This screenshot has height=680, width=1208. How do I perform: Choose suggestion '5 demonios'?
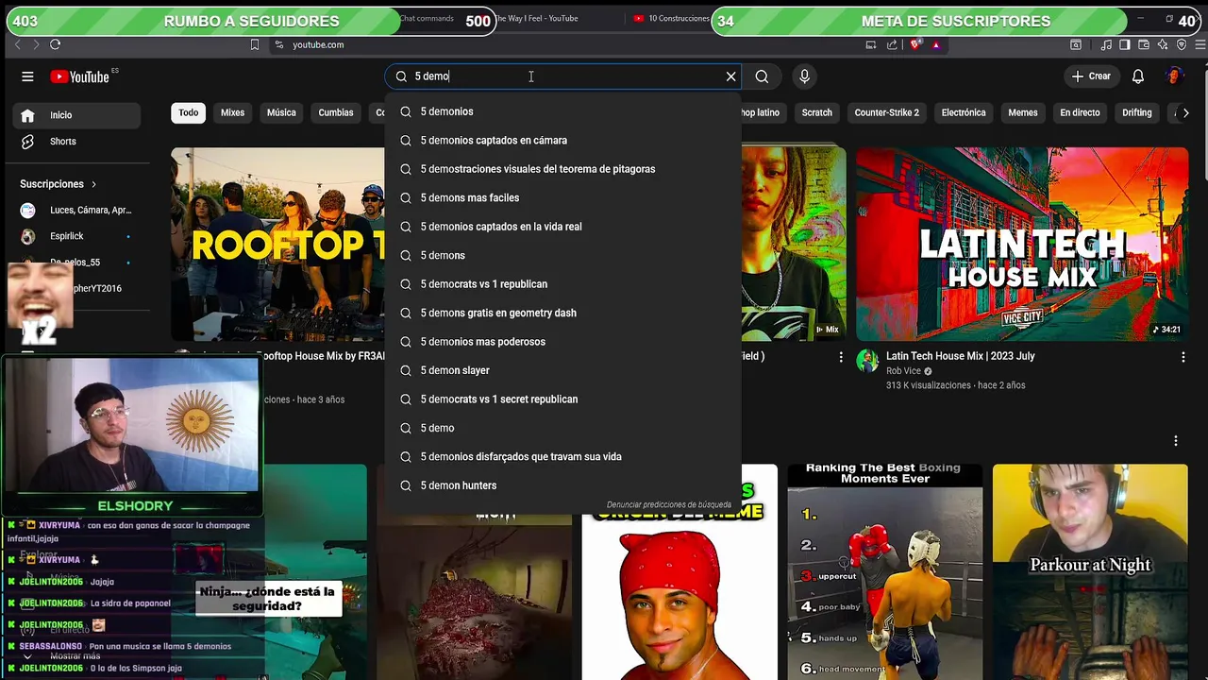[562, 111]
